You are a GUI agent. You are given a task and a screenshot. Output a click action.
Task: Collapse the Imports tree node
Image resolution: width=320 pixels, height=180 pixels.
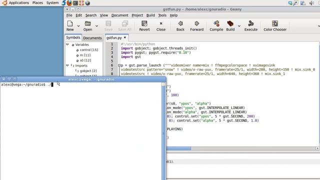(x=67, y=65)
